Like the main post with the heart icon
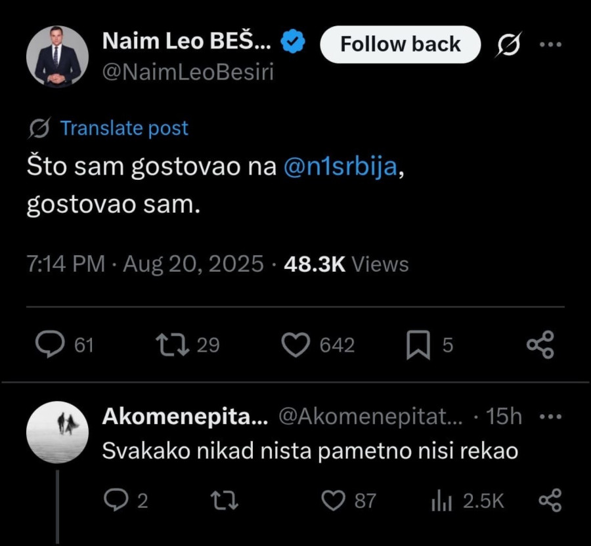Image resolution: width=591 pixels, height=546 pixels. click(x=297, y=343)
